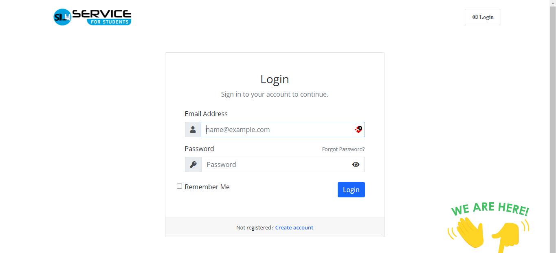Enable the Remember Me checkbox
This screenshot has height=253, width=556.
(x=179, y=186)
